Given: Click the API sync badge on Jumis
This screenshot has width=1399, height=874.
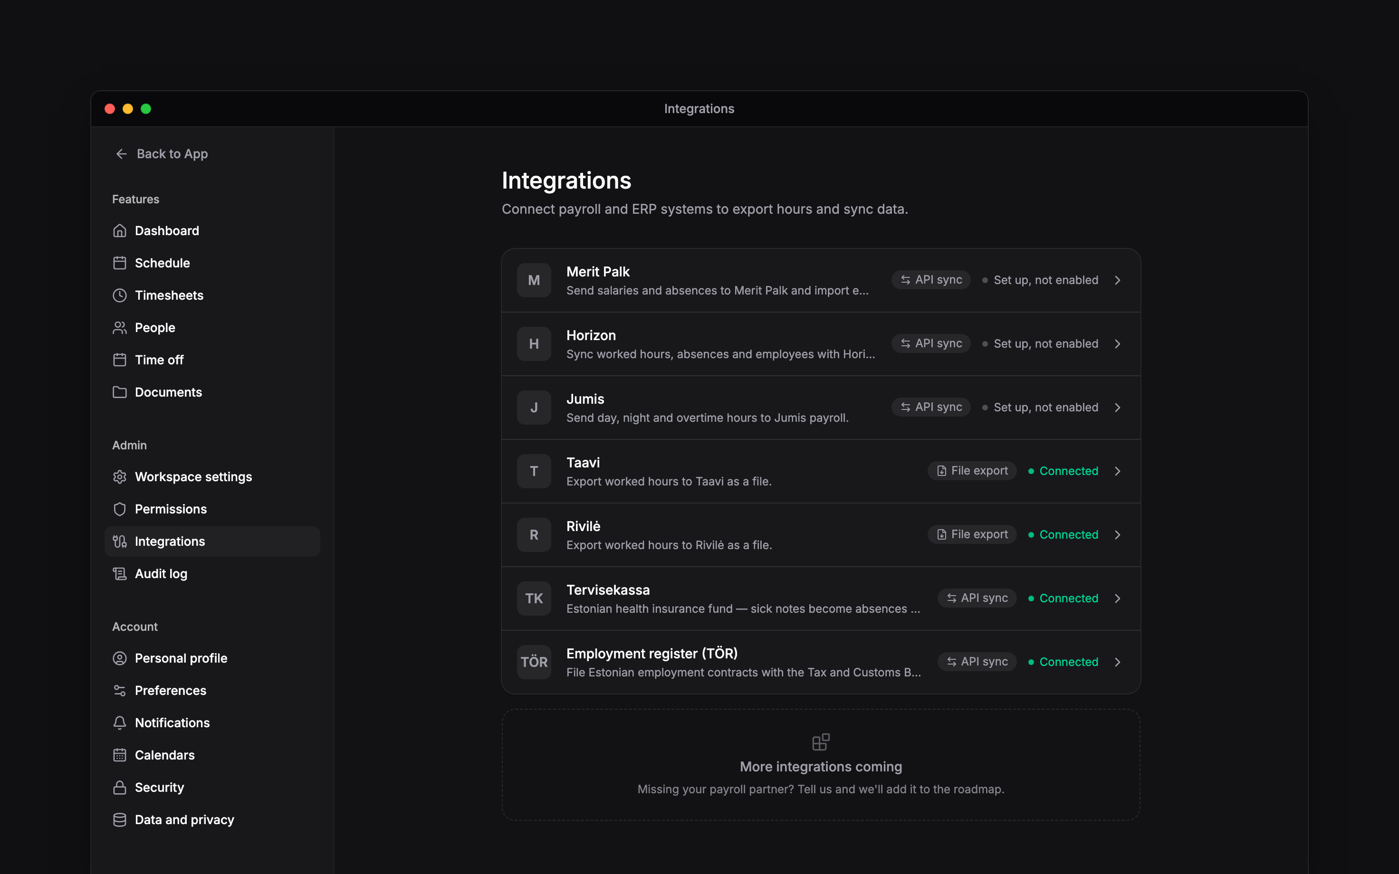Looking at the screenshot, I should click(x=931, y=408).
